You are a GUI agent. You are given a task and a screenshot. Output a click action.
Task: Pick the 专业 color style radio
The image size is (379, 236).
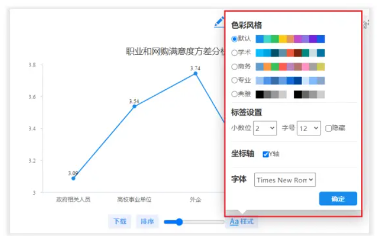(234, 81)
